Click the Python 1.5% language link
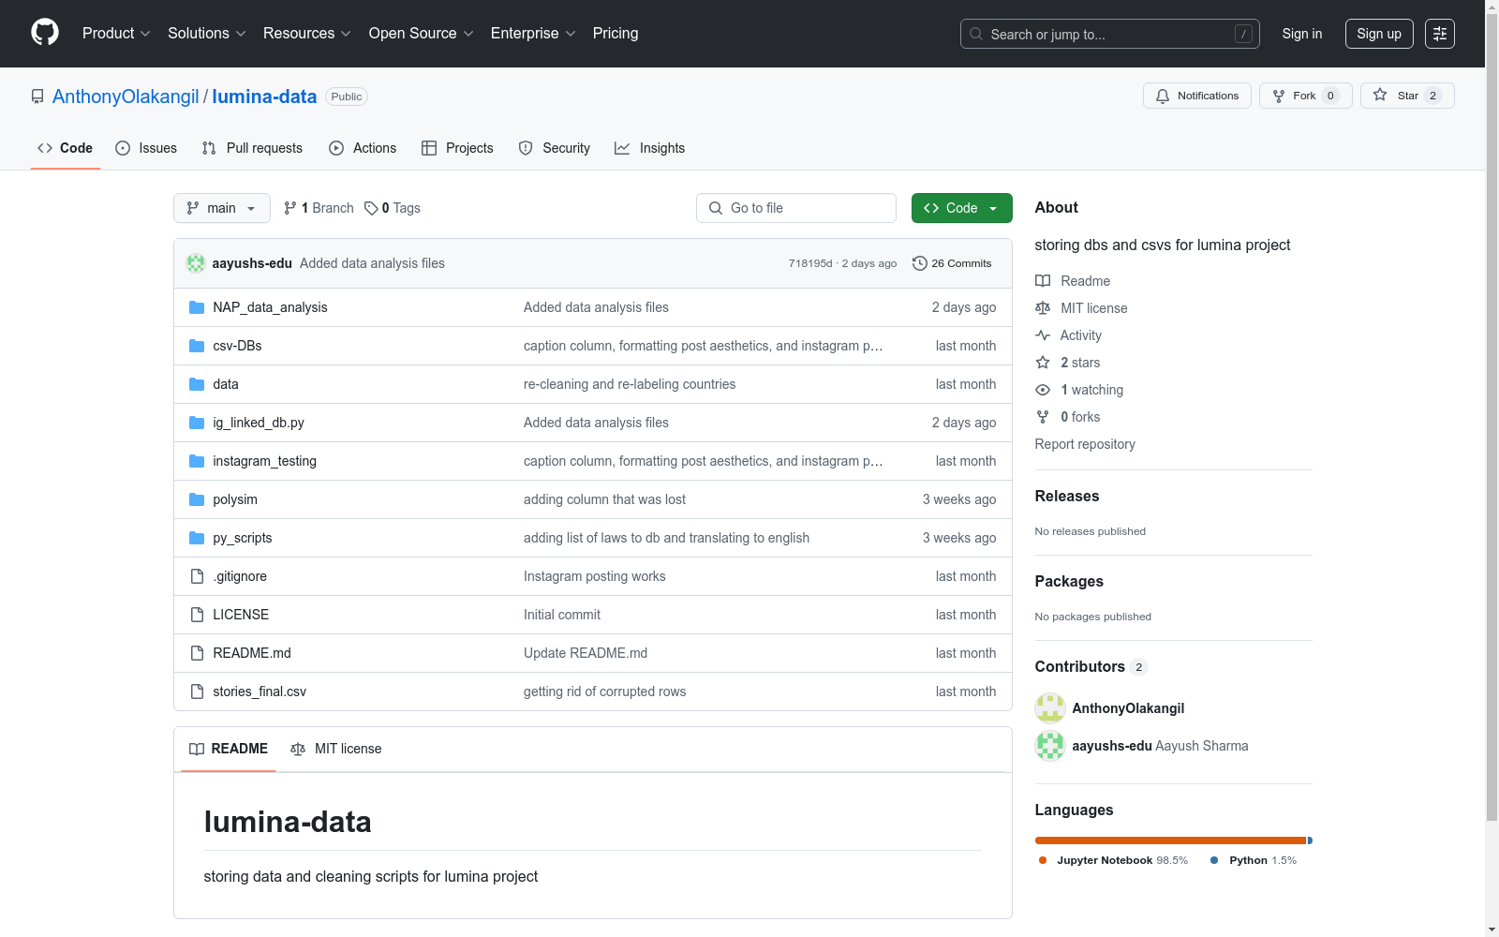The height and width of the screenshot is (937, 1499). [x=1254, y=860]
